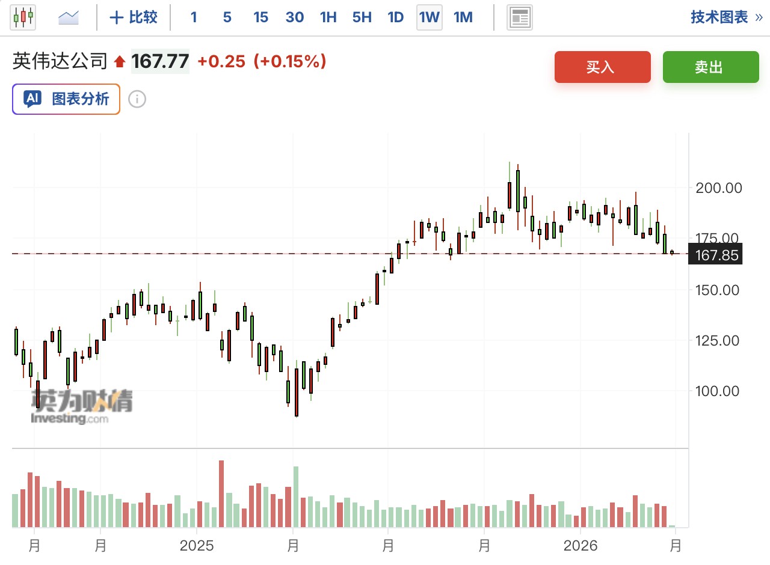Select the candlestick chart type icon
This screenshot has width=770, height=565.
23,17
